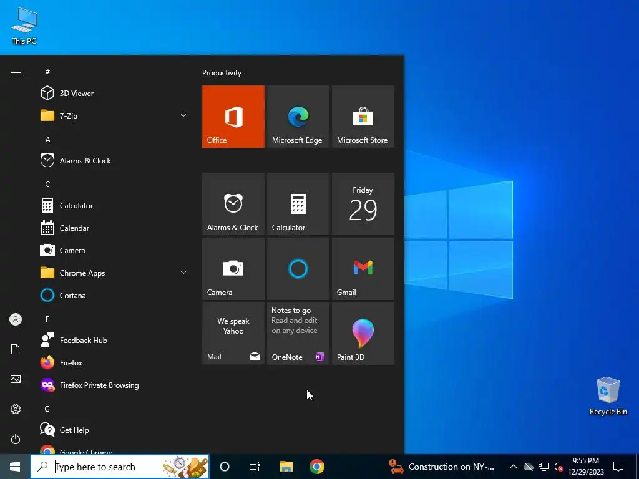Open 3D Viewer from the app list
639x479 pixels.
[x=114, y=94]
